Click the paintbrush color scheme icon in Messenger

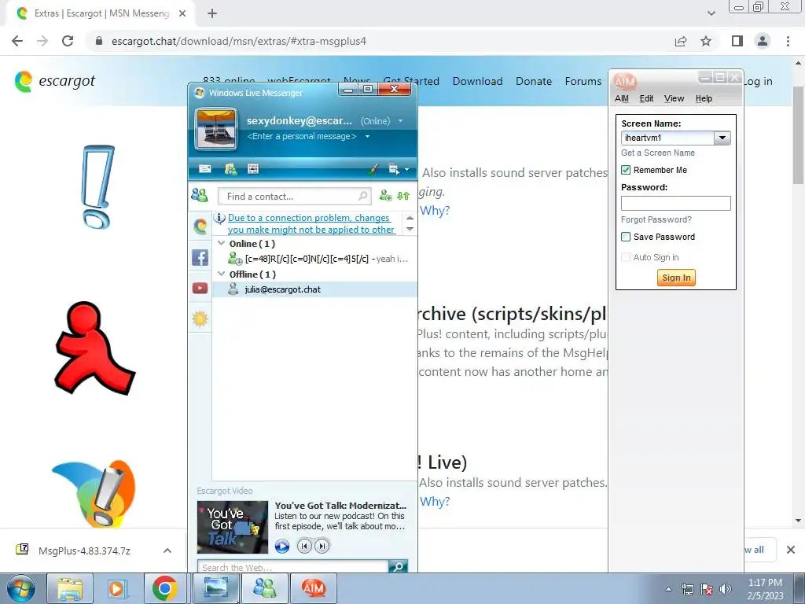tap(373, 168)
